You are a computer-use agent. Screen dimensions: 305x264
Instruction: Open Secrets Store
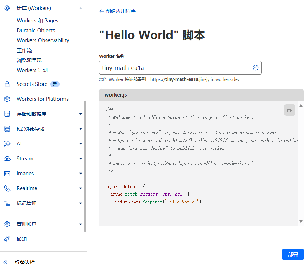32,84
